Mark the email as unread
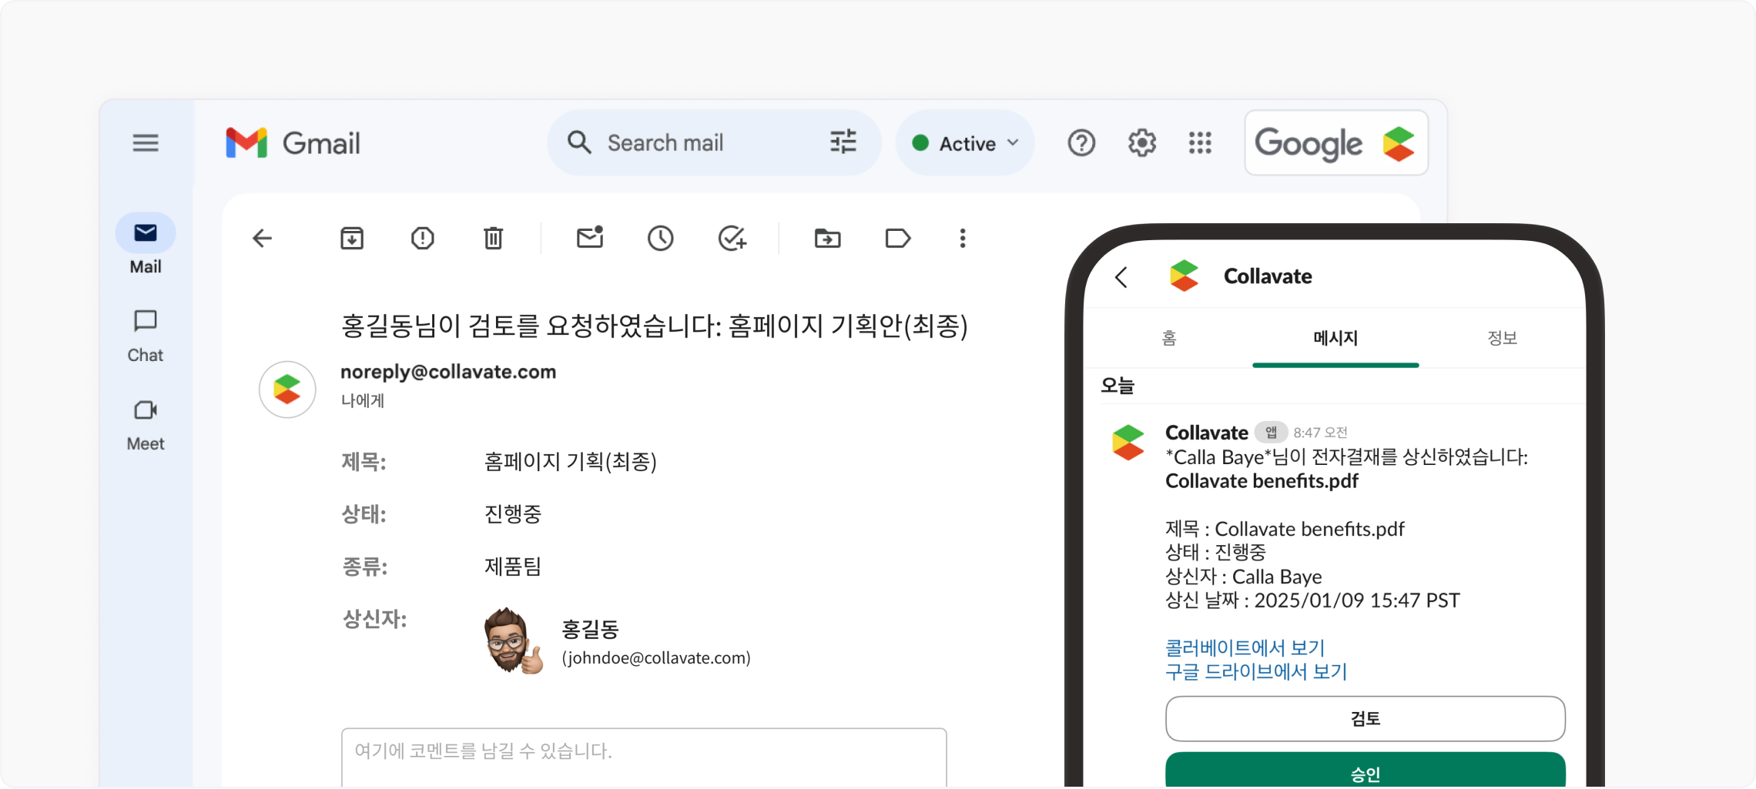Screen dimensions: 1756x789 click(590, 237)
